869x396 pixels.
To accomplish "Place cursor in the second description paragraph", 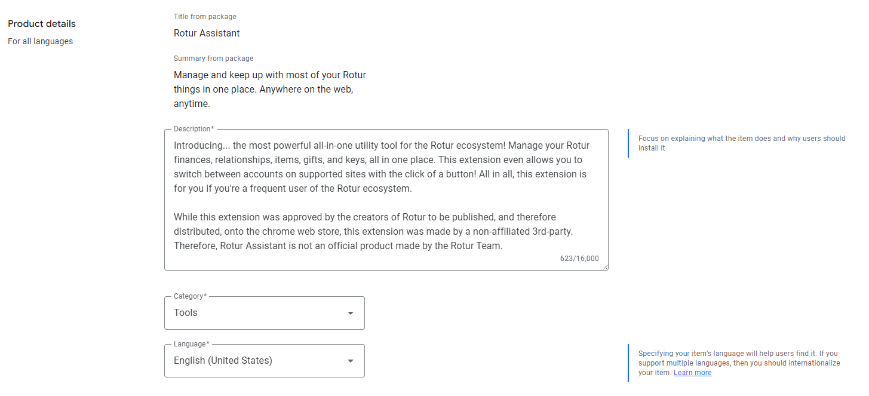I will pyautogui.click(x=377, y=231).
